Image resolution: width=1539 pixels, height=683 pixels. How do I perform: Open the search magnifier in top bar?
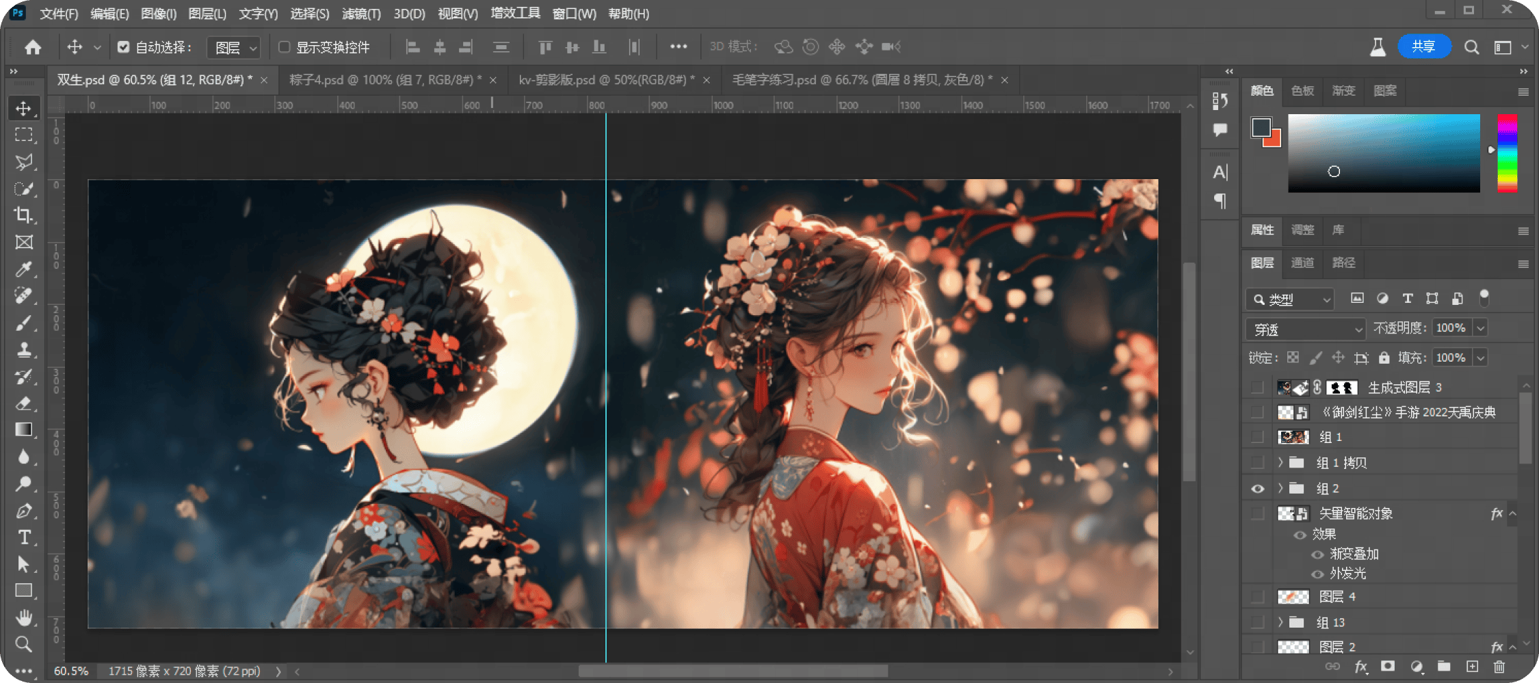coord(1471,47)
